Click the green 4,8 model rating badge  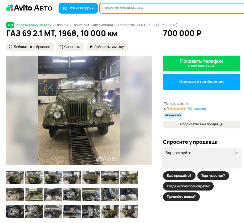10,25
